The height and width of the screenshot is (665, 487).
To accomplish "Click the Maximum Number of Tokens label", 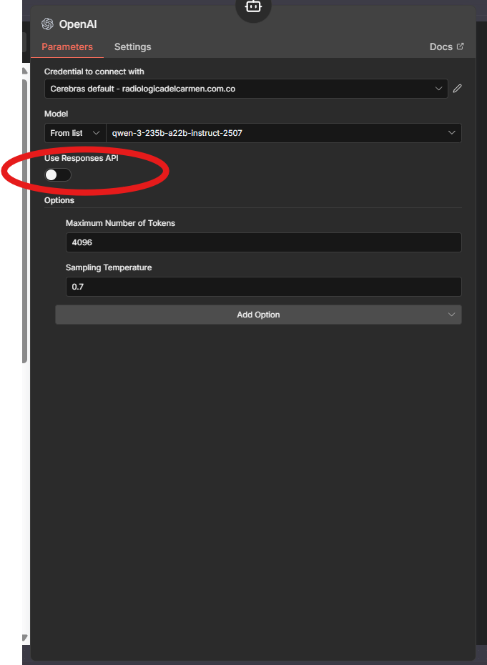I will pyautogui.click(x=120, y=223).
